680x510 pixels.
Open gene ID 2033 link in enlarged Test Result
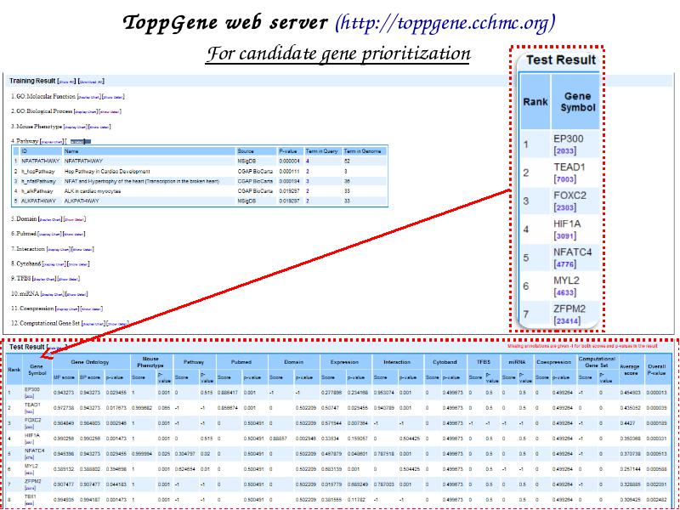[565, 151]
